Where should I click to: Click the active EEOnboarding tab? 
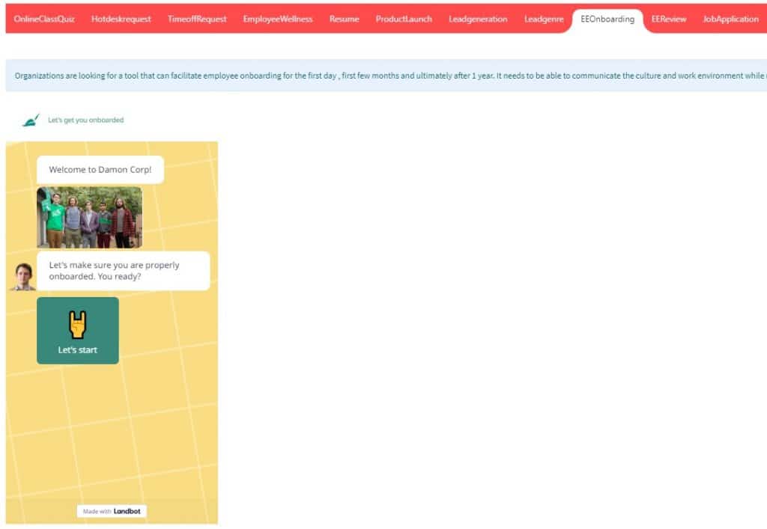click(607, 19)
